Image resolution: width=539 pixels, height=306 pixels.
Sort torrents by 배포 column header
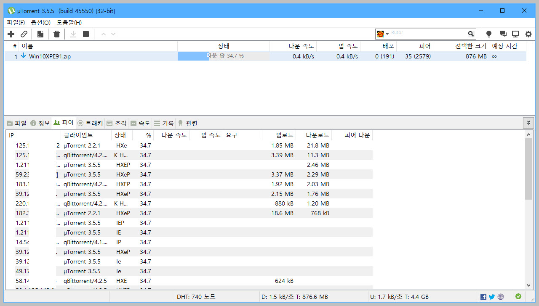click(379, 46)
